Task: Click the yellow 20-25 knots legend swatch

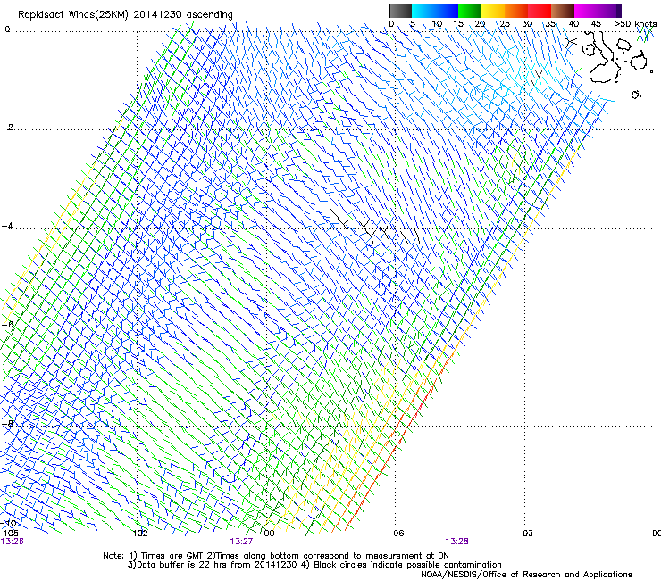Action: (493, 11)
